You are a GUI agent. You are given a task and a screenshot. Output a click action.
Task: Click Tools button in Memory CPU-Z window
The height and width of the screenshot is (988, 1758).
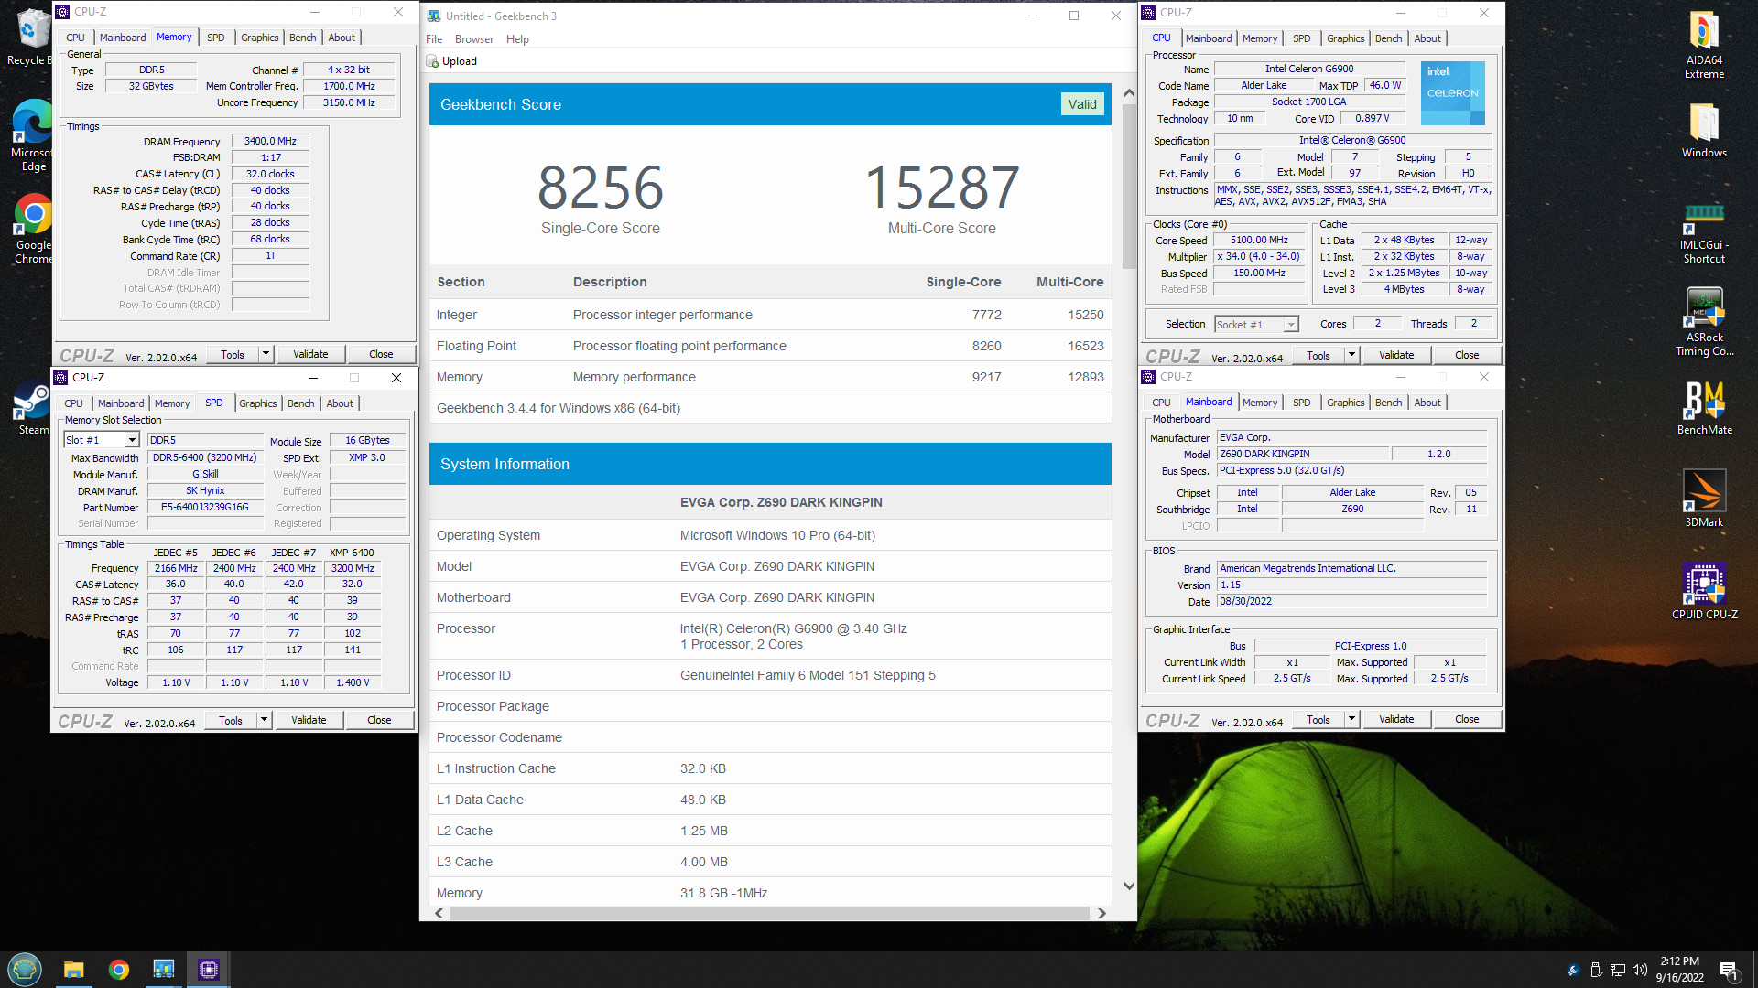233,354
